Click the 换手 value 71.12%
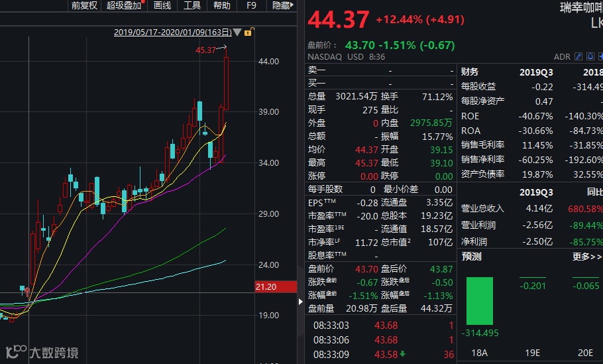 pos(437,97)
